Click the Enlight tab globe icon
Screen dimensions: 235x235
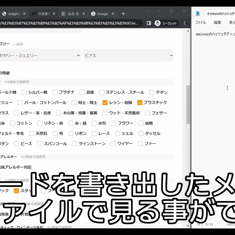4,14
